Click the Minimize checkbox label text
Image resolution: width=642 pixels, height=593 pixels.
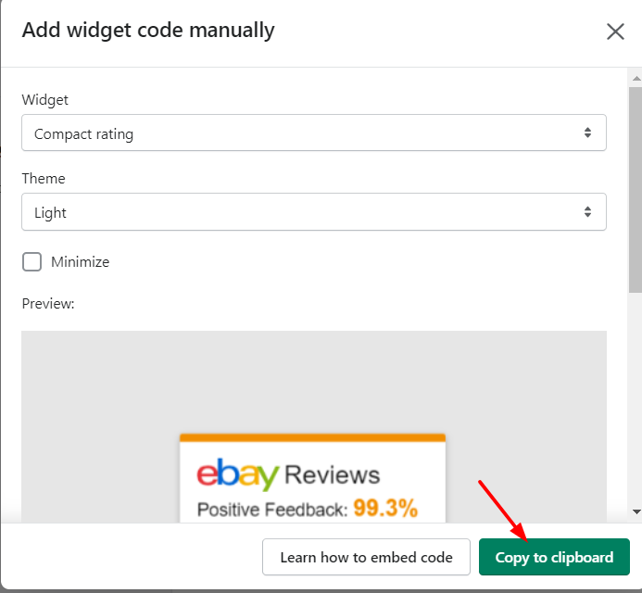coord(81,261)
